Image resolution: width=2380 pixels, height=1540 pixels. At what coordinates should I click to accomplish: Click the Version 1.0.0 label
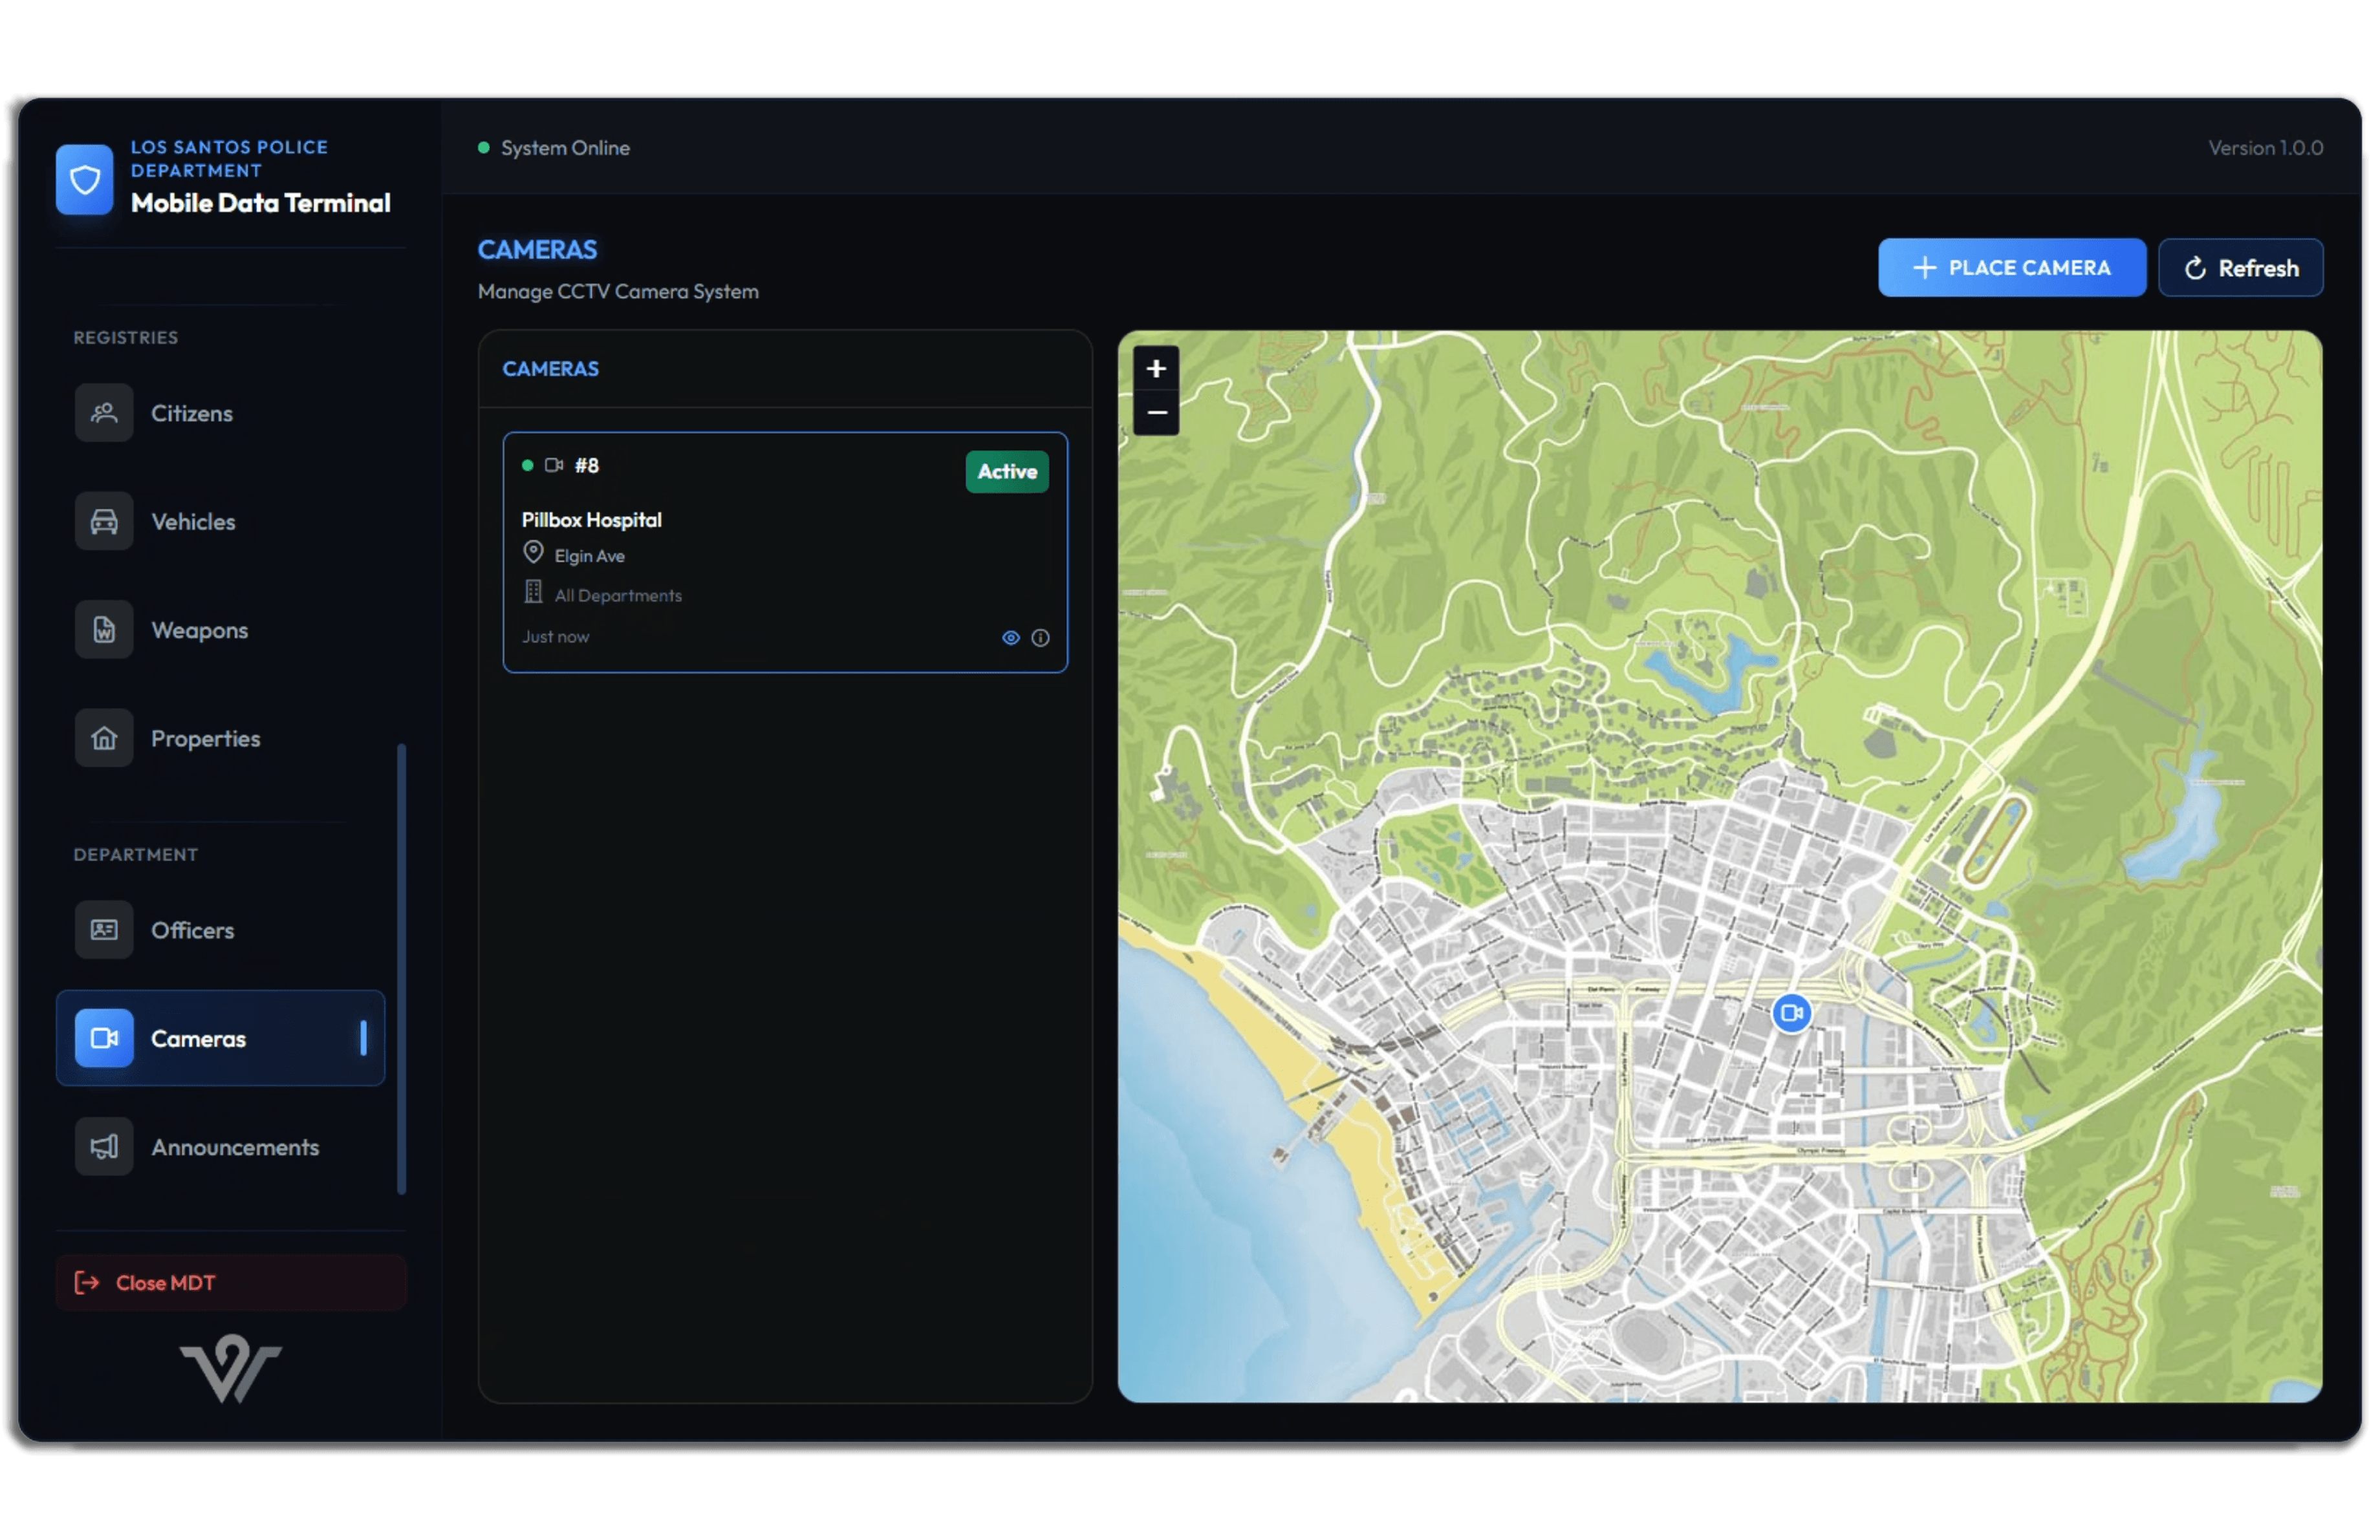2265,148
